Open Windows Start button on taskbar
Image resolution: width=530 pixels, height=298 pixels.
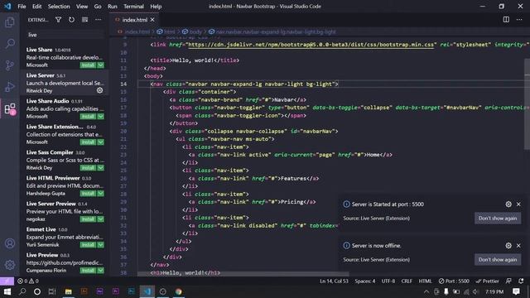click(7, 291)
